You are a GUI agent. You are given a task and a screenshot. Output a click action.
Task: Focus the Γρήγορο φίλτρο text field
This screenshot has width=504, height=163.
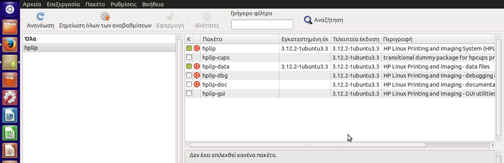[262, 24]
